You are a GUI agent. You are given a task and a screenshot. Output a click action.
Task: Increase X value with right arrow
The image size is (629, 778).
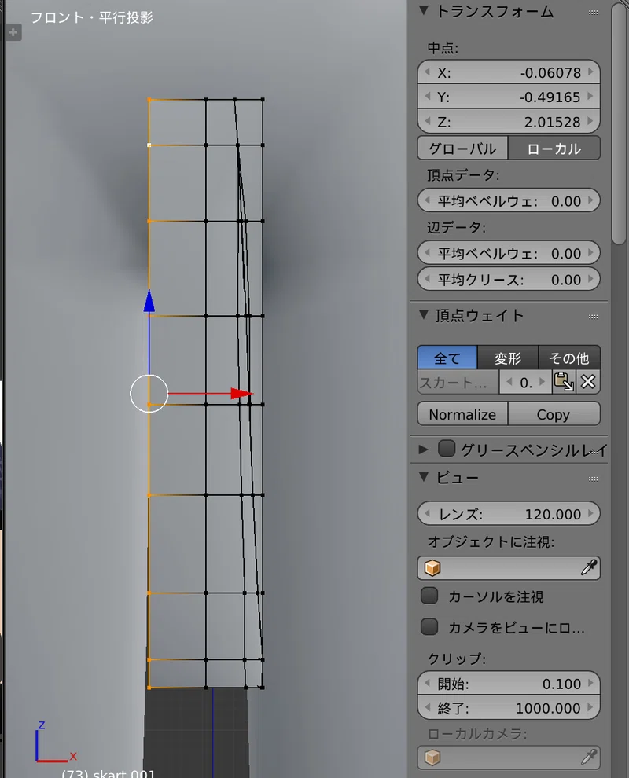[x=590, y=72]
